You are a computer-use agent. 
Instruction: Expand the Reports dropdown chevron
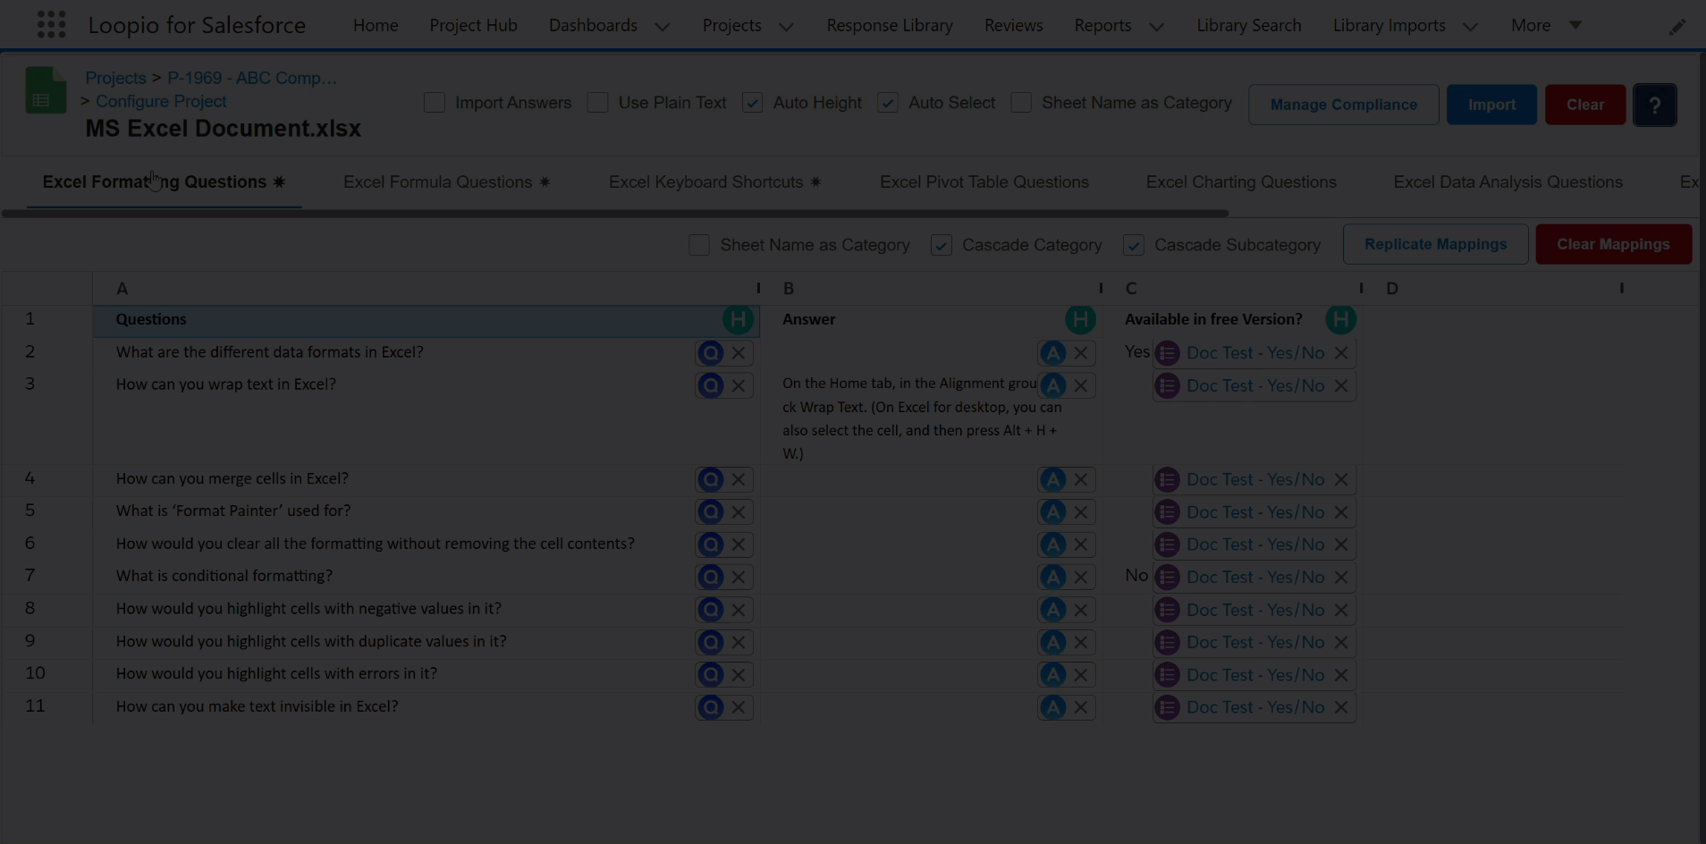tap(1156, 27)
